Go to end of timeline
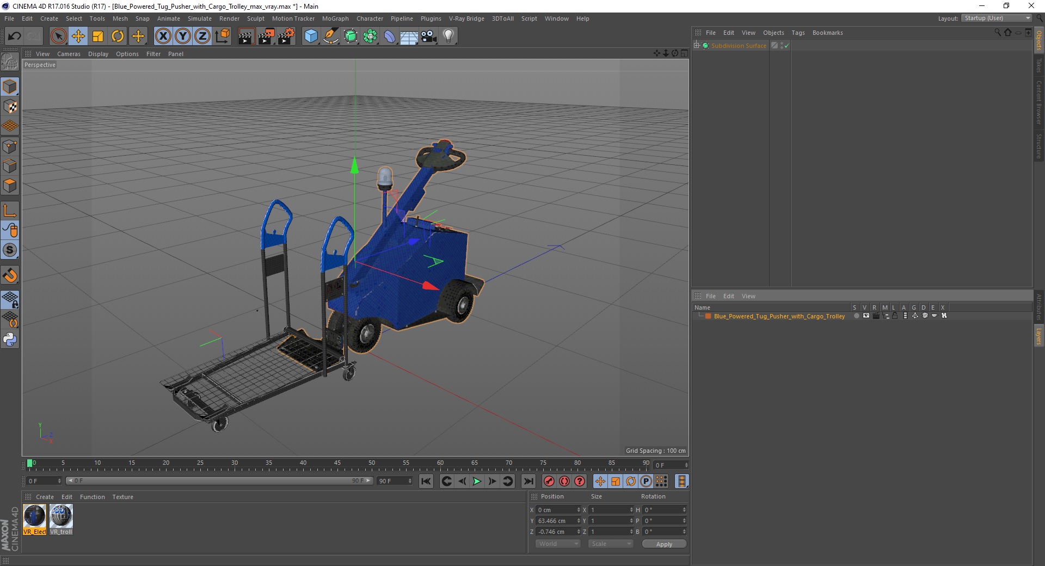The height and width of the screenshot is (566, 1045). coord(528,481)
